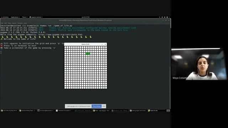Open the power icon in system tray

tap(167, 17)
